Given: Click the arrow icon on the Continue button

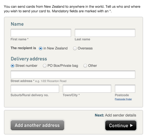Looking at the screenshot, I should click(x=131, y=125).
